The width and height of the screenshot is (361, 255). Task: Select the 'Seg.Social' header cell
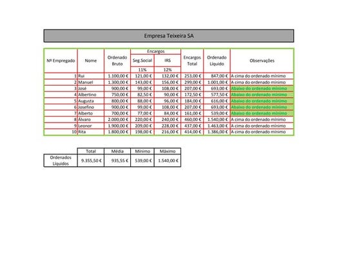(x=142, y=61)
